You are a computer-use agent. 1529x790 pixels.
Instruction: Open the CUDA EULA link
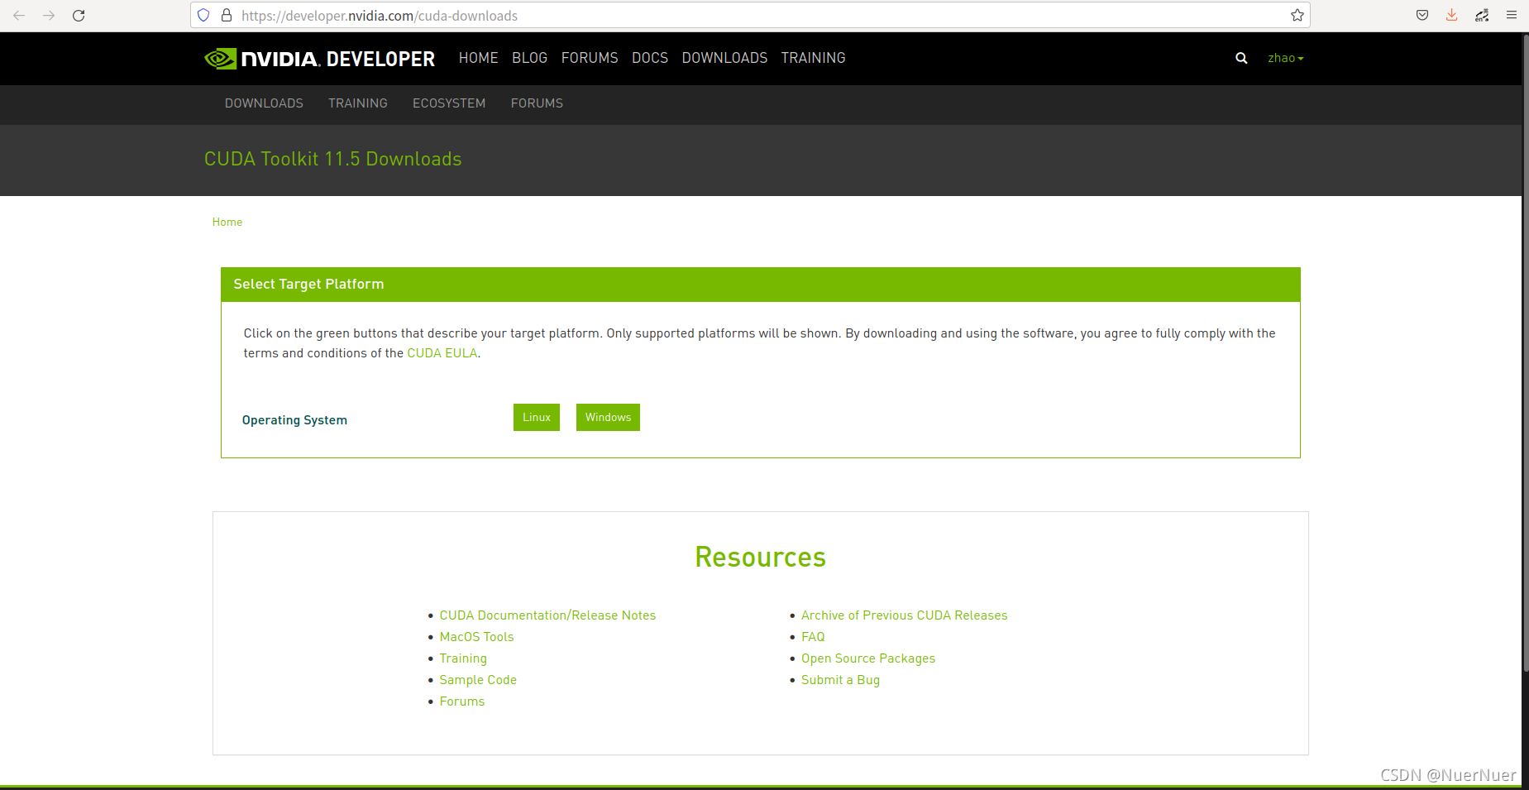[442, 353]
